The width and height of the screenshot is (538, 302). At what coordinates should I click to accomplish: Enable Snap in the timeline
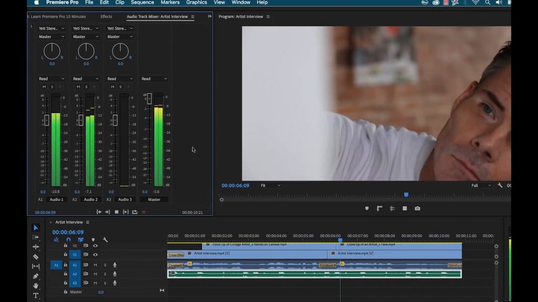[69, 240]
